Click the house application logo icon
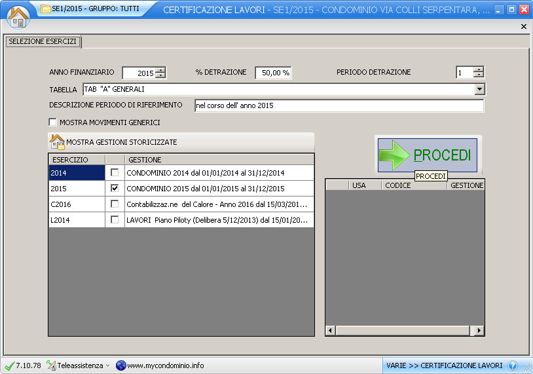The height and width of the screenshot is (374, 533). [18, 16]
